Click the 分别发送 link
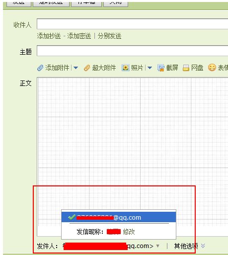 [x=109, y=36]
